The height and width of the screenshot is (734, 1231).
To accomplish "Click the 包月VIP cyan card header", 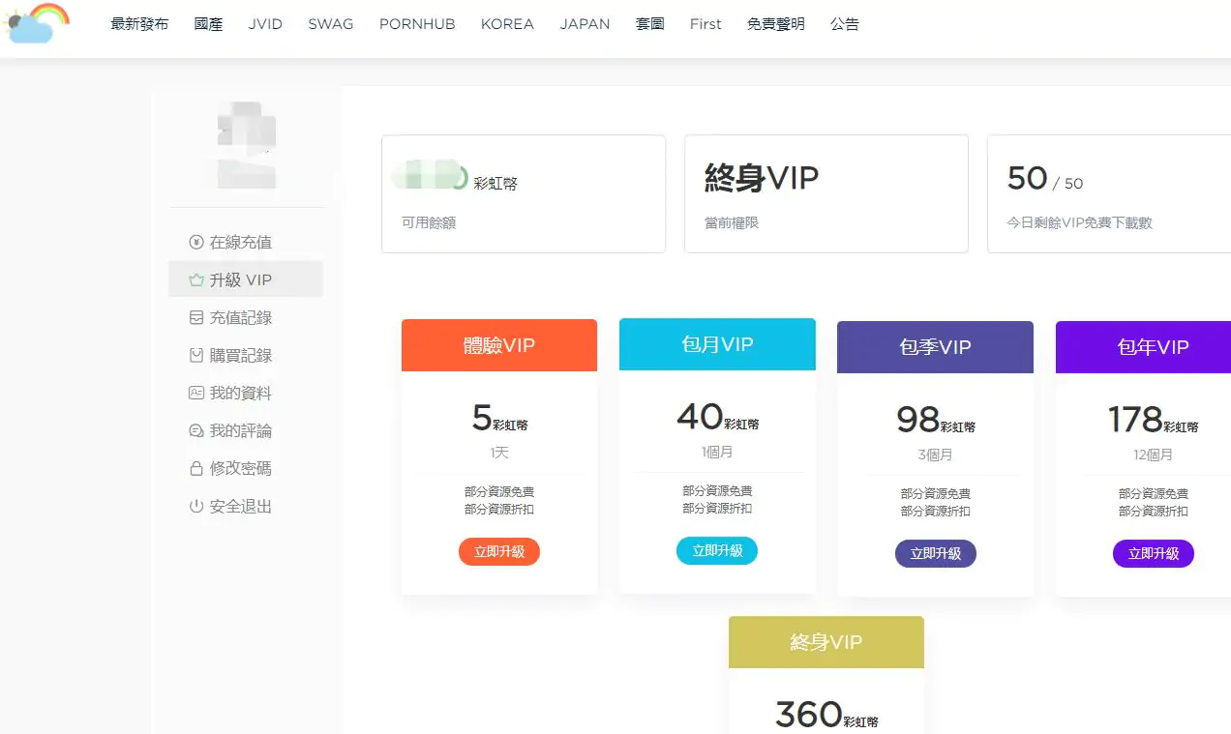I will pos(717,344).
